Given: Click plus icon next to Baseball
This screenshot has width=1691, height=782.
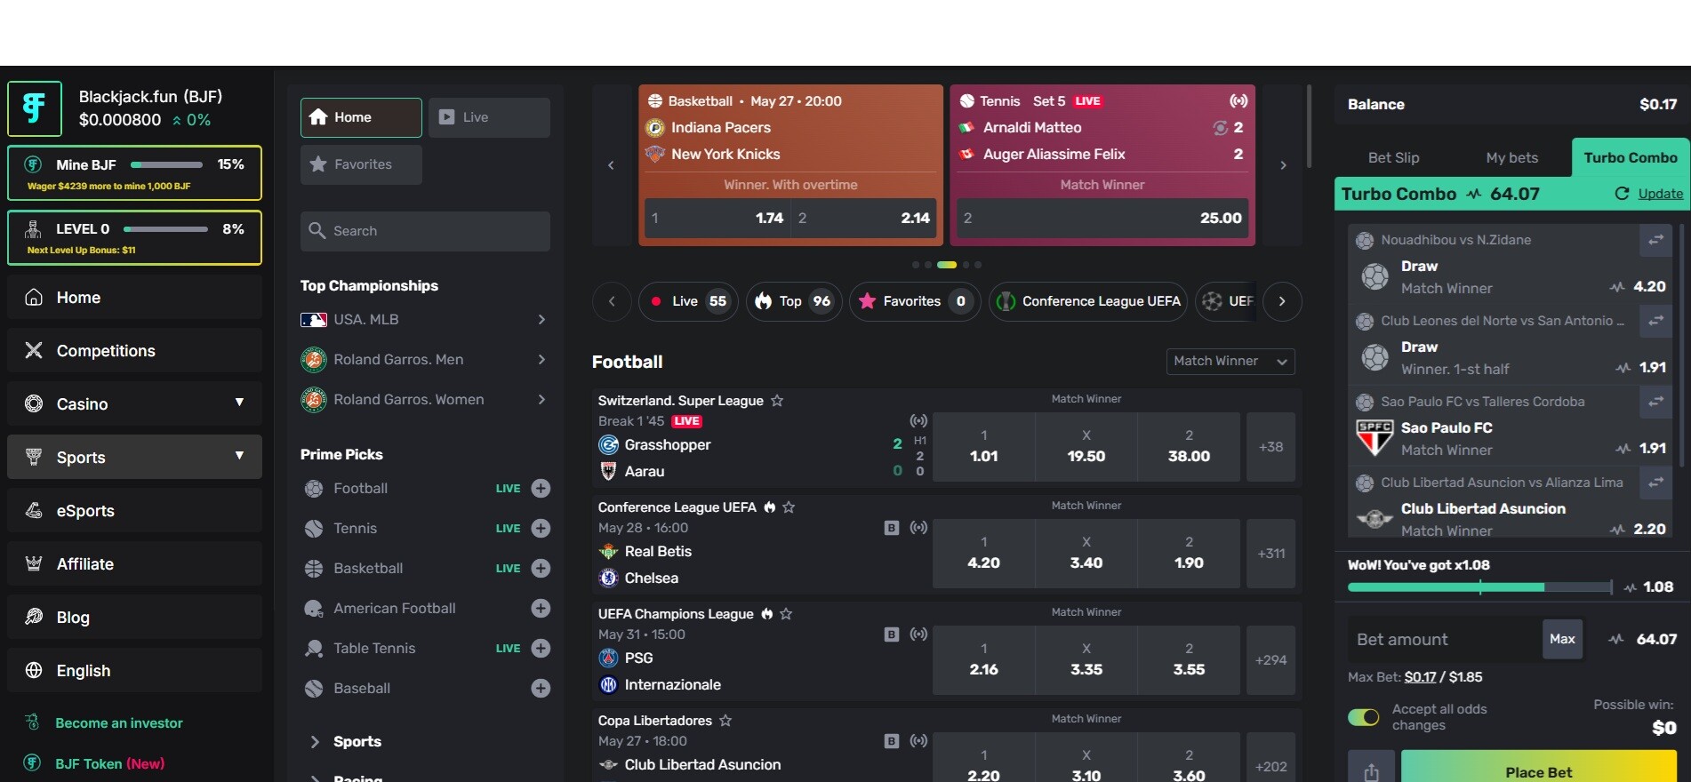Looking at the screenshot, I should pyautogui.click(x=541, y=688).
